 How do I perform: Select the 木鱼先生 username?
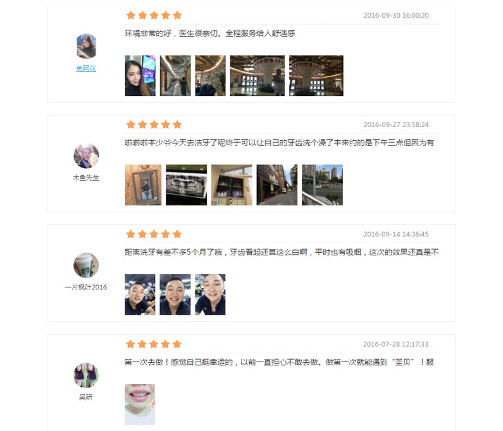tap(86, 178)
